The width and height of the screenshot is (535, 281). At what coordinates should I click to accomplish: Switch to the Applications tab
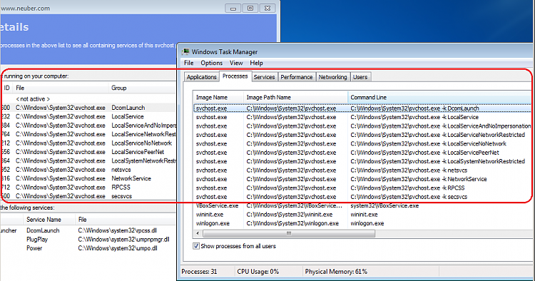(201, 77)
